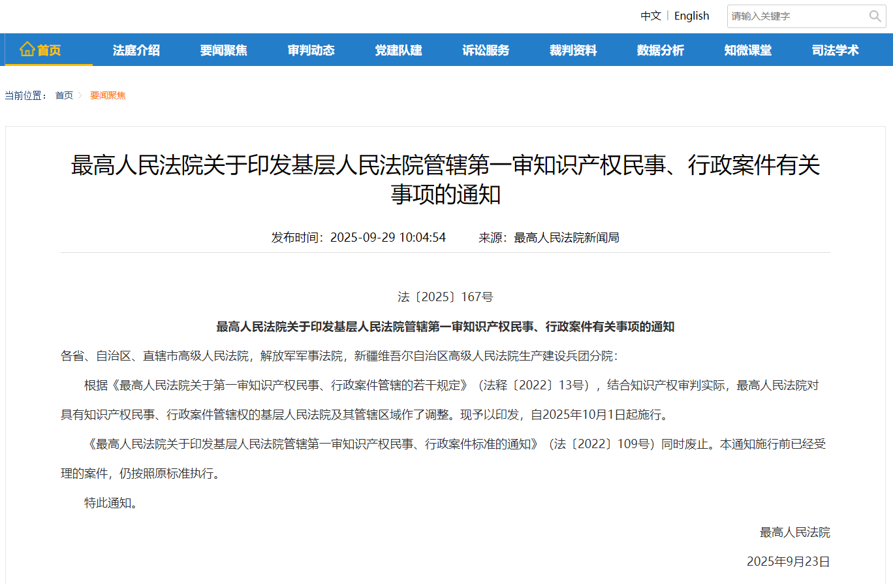Open the 党建队建 menu item

click(x=398, y=50)
